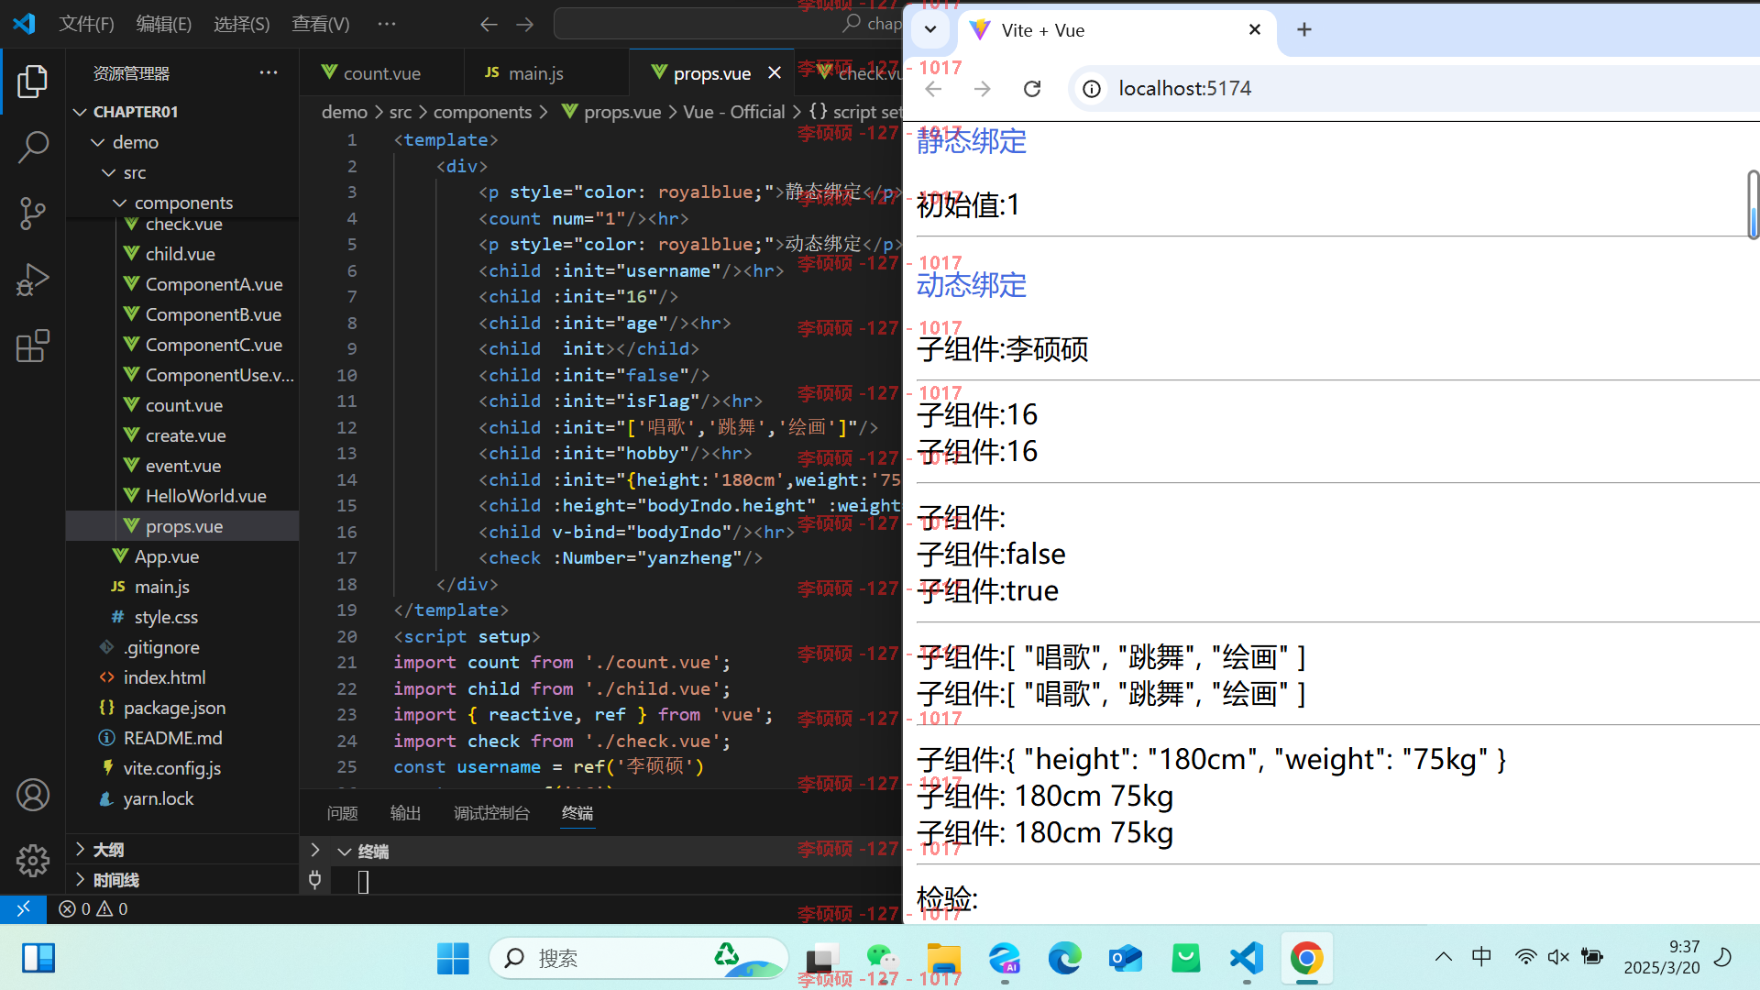Open the Search view in activity bar
1760x990 pixels.
click(33, 147)
